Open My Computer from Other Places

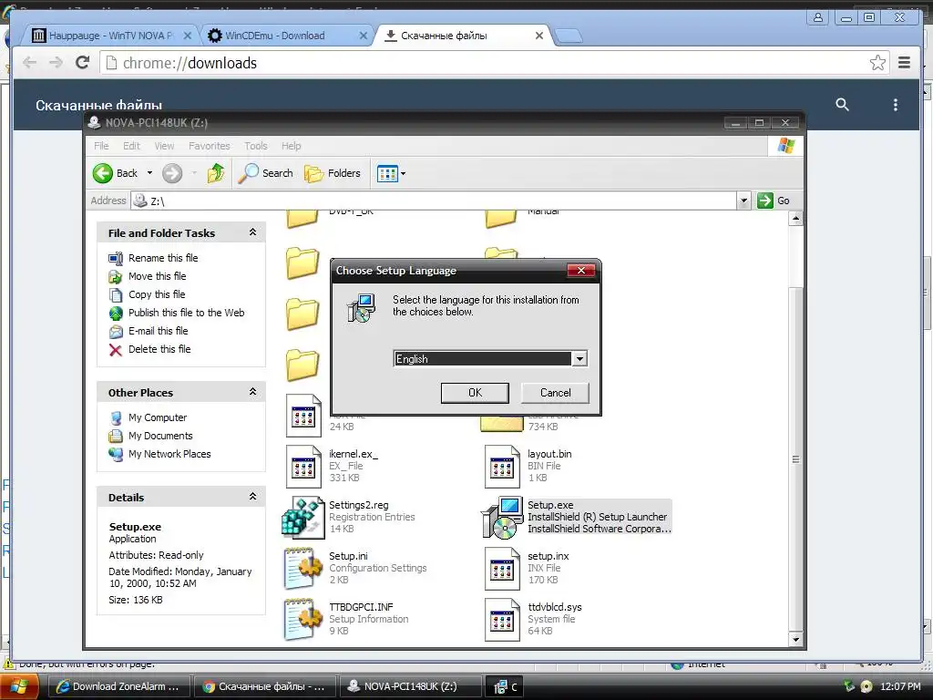pos(158,417)
